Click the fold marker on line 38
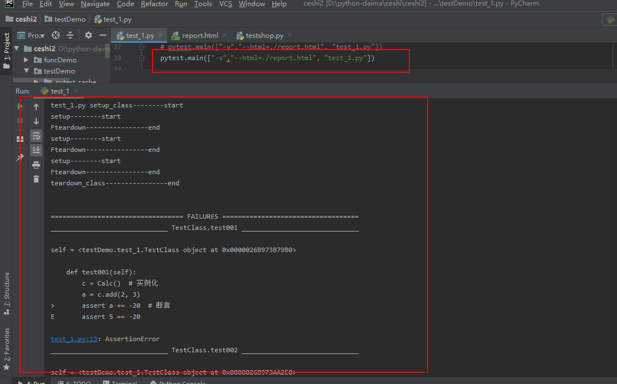Image resolution: width=617 pixels, height=384 pixels. click(x=141, y=58)
